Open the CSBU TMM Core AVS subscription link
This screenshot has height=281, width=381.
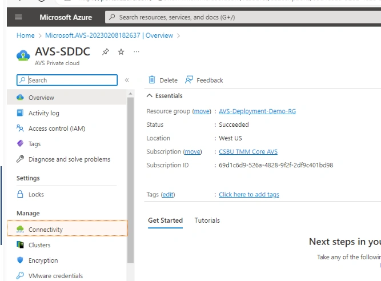coord(248,151)
